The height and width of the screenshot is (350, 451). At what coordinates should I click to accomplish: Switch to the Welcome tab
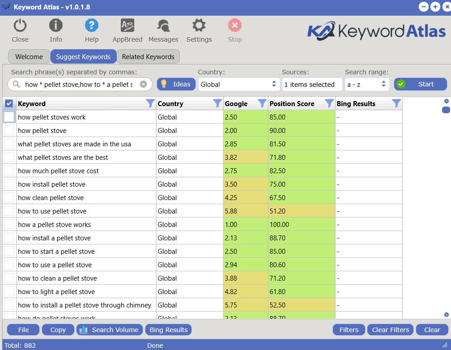click(x=29, y=57)
